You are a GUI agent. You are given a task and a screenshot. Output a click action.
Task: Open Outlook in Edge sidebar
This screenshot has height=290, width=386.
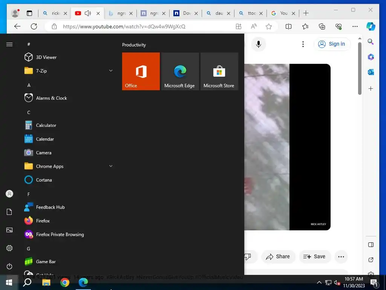point(371,72)
